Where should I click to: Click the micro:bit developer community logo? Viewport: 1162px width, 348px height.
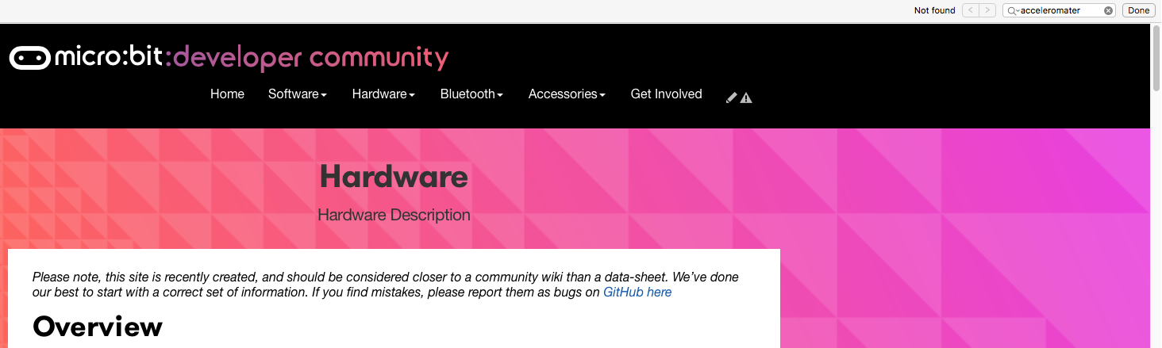pos(229,58)
